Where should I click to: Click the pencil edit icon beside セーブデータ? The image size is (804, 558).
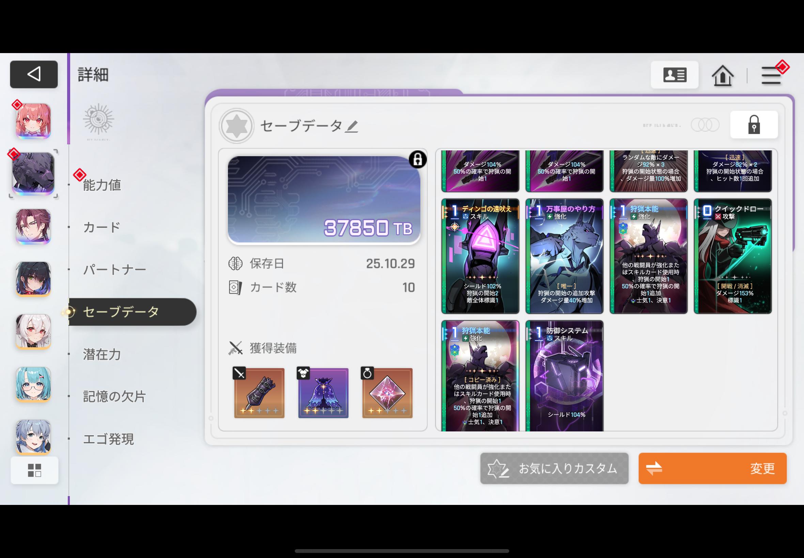(352, 127)
